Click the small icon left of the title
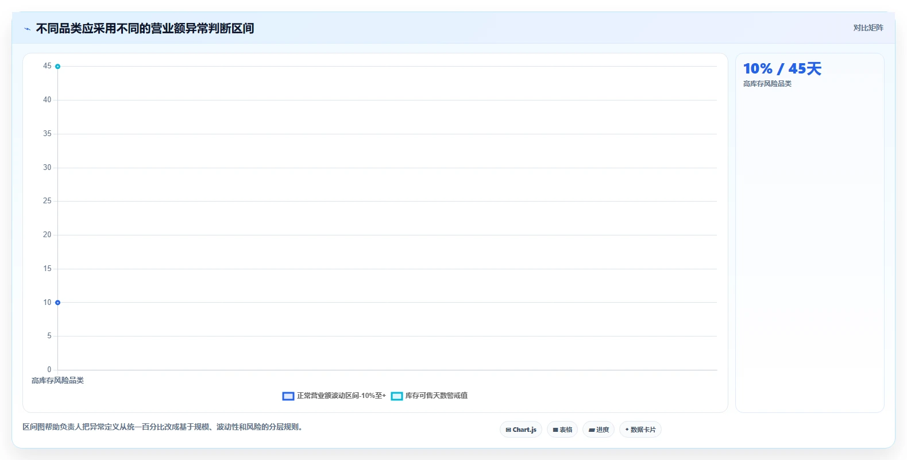 27,29
